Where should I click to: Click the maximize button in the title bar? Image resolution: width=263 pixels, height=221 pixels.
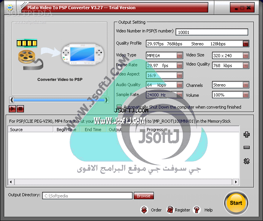[242, 8]
